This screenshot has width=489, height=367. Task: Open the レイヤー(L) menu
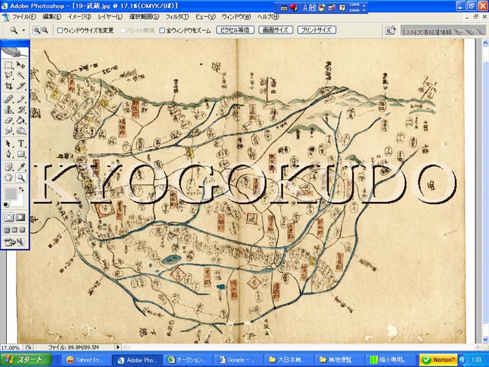[x=110, y=17]
